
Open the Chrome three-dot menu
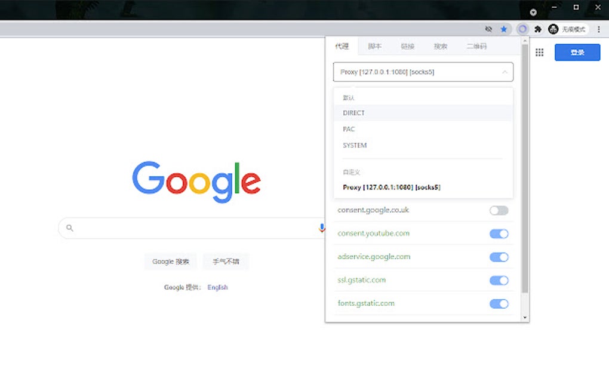(599, 29)
